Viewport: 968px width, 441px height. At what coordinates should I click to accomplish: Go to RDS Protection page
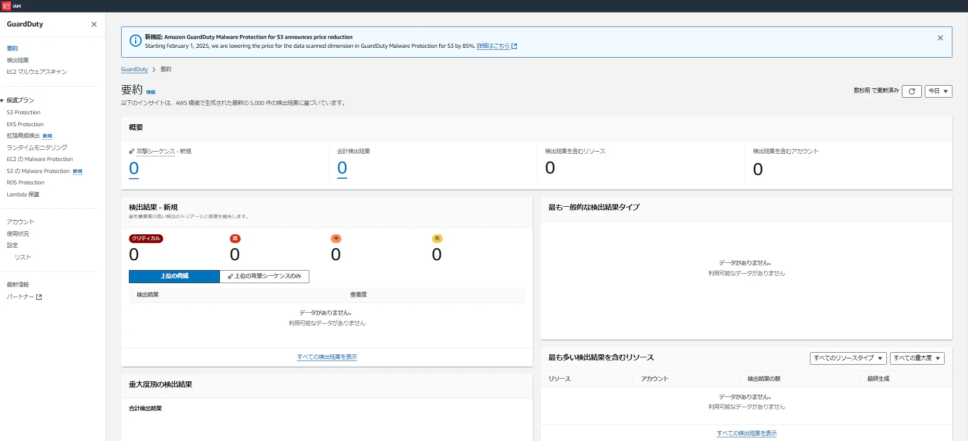point(25,182)
